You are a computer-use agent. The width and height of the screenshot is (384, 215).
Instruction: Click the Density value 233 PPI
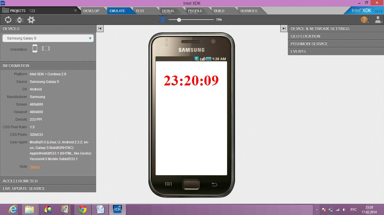point(36,120)
